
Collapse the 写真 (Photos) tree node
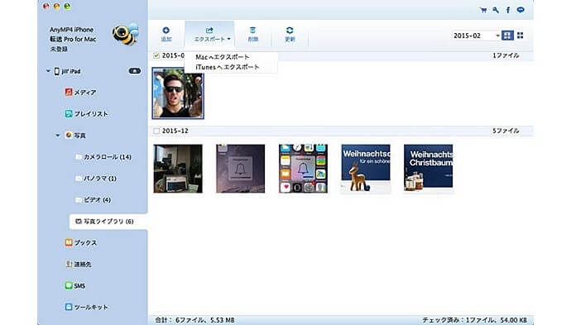58,136
